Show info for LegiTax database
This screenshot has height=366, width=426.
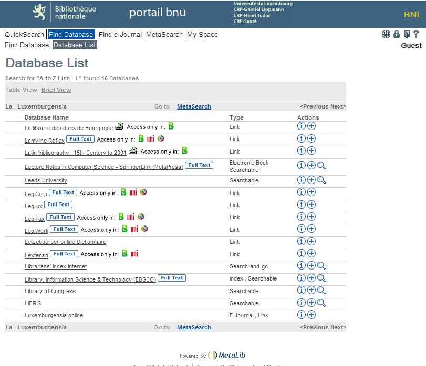[301, 217]
